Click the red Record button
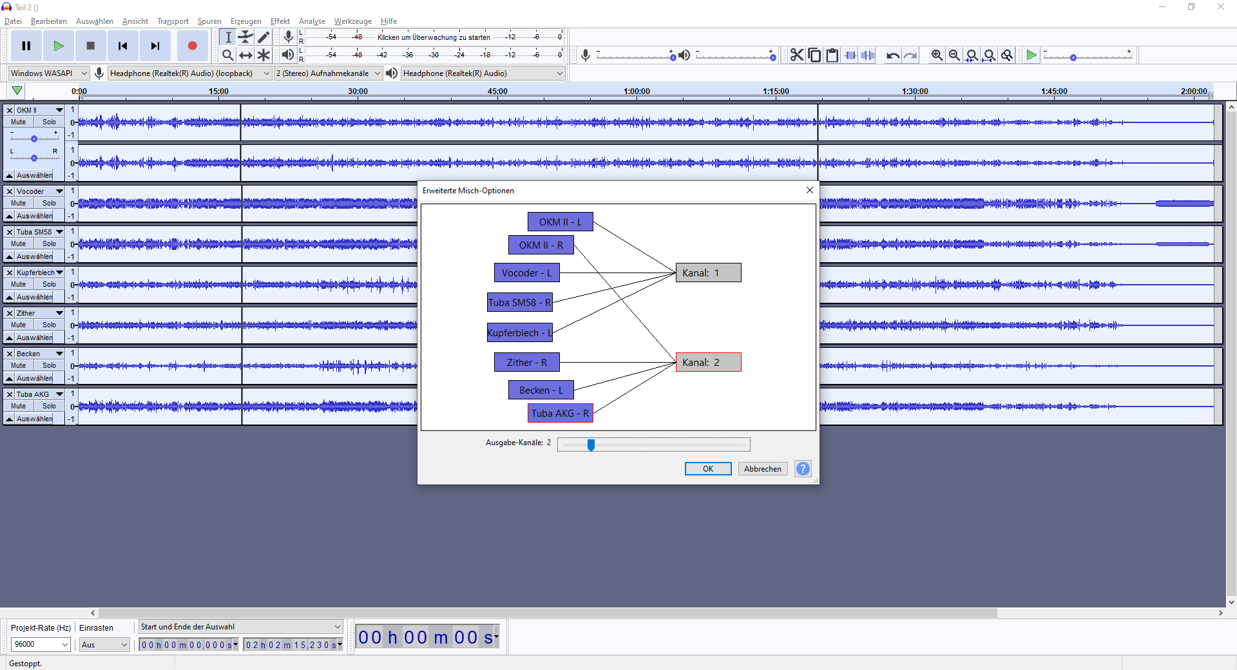This screenshot has height=670, width=1237. [192, 46]
